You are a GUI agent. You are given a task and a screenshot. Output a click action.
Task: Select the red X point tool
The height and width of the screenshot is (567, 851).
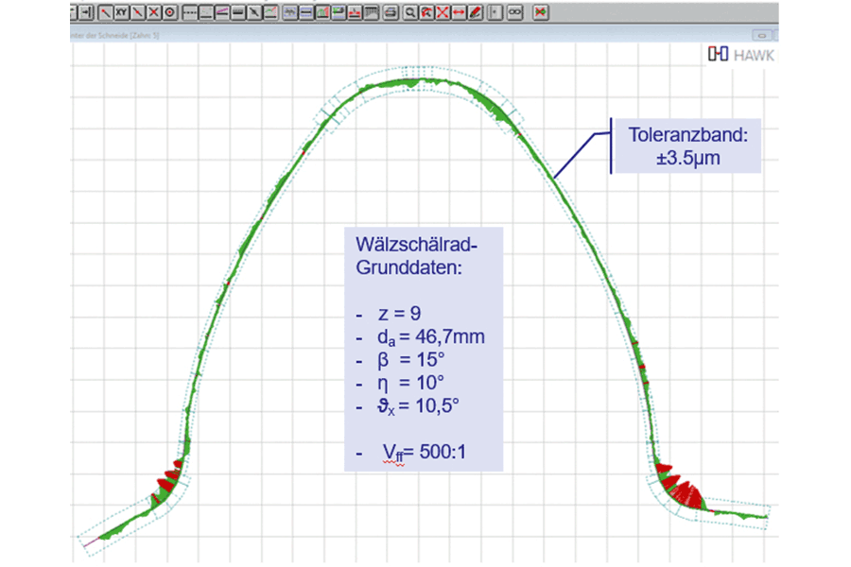tap(153, 12)
